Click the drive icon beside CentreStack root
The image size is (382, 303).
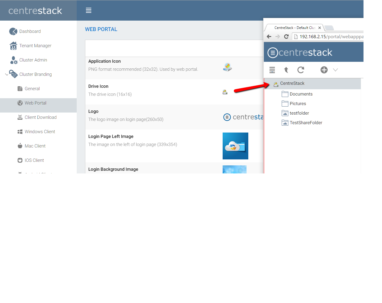(x=276, y=84)
